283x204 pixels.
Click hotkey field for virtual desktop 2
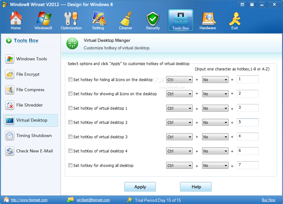pyautogui.click(x=248, y=122)
